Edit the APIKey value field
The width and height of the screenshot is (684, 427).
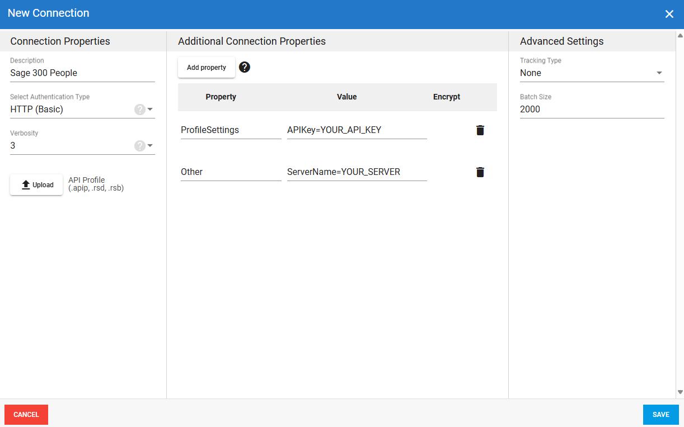click(x=357, y=130)
